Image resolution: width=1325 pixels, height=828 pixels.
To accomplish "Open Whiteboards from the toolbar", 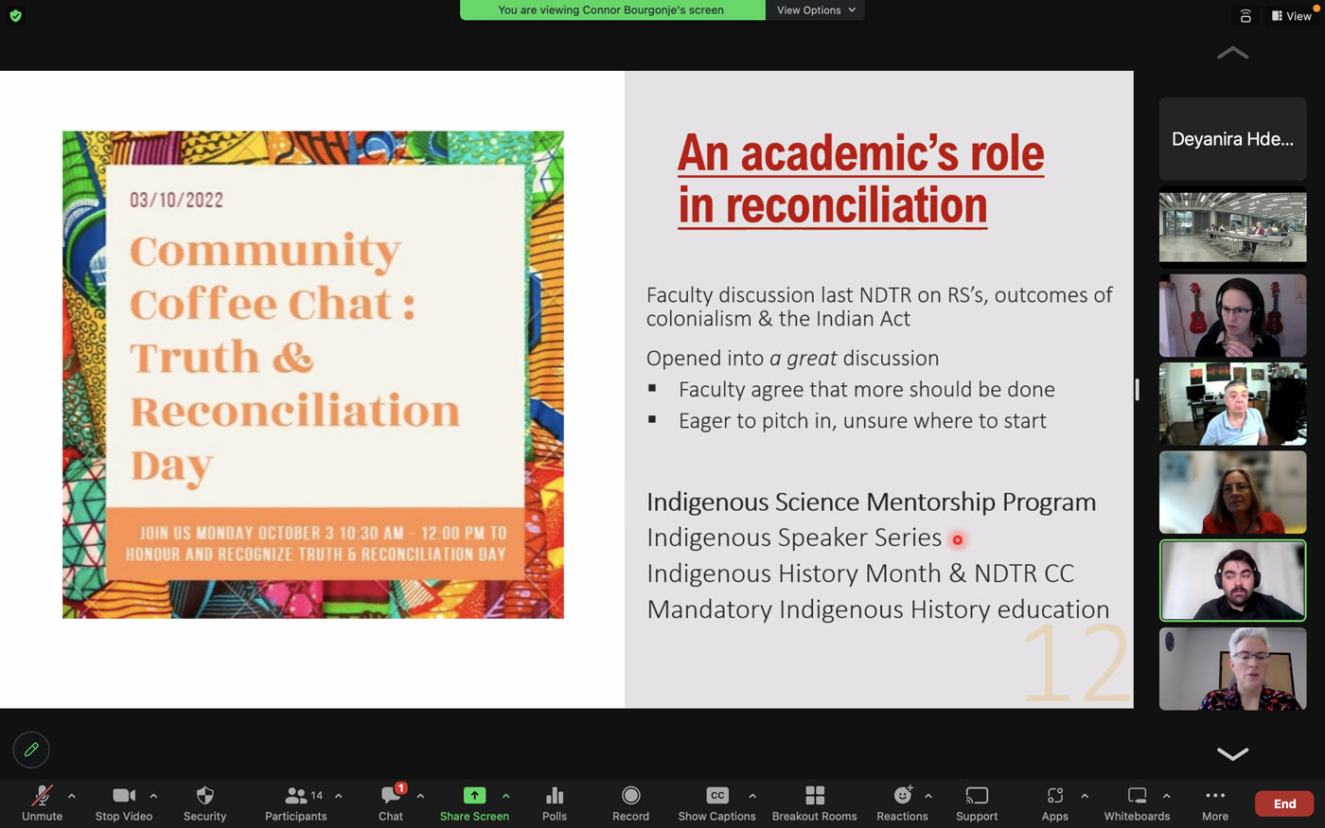I will coord(1137,802).
